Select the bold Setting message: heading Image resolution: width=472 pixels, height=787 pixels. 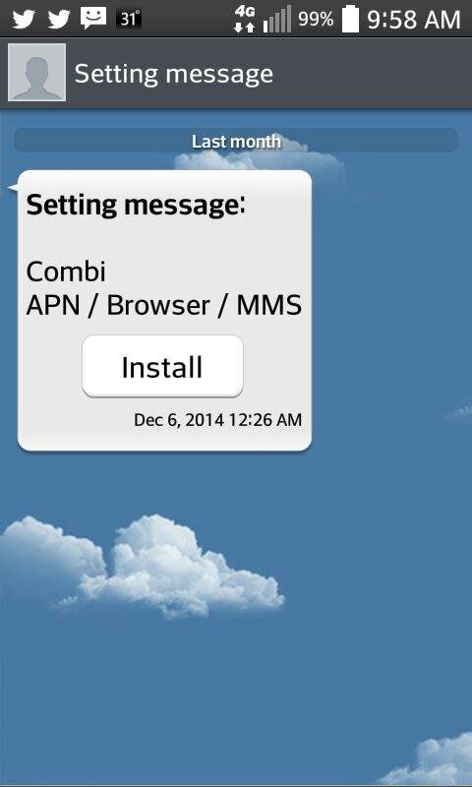[x=136, y=206]
